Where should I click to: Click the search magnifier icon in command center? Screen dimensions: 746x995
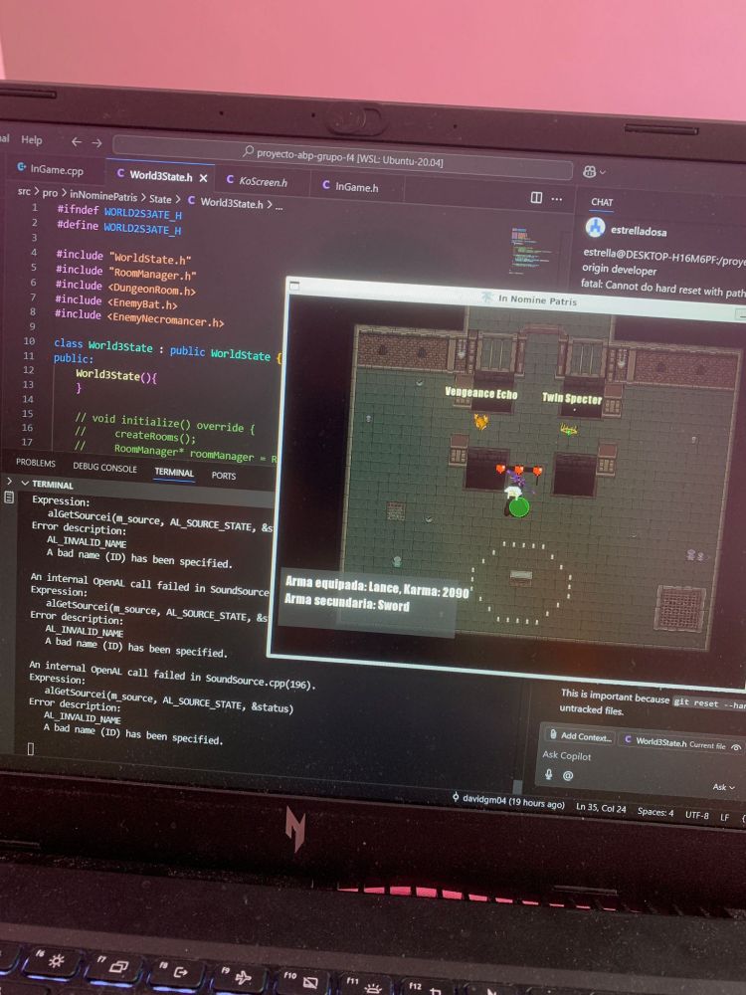click(x=248, y=151)
